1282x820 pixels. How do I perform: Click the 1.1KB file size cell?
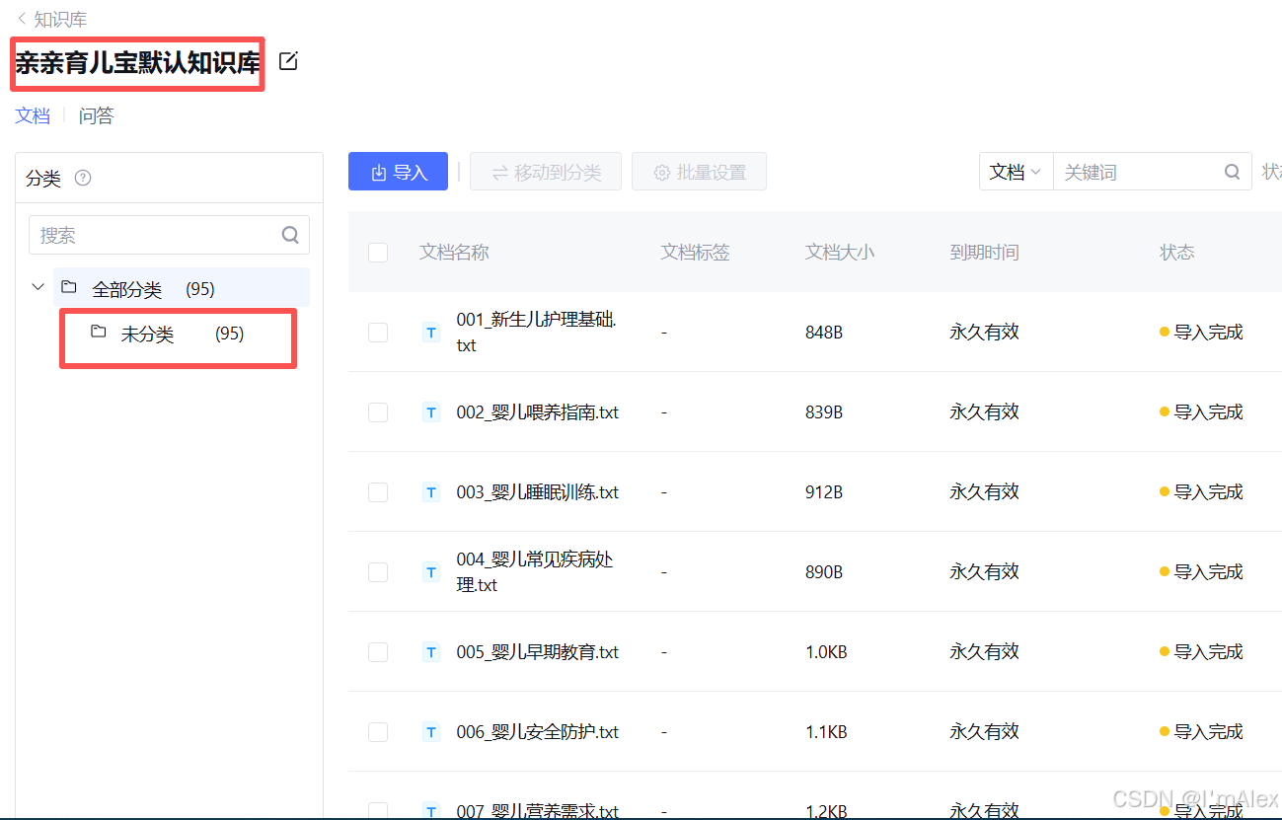(x=826, y=732)
